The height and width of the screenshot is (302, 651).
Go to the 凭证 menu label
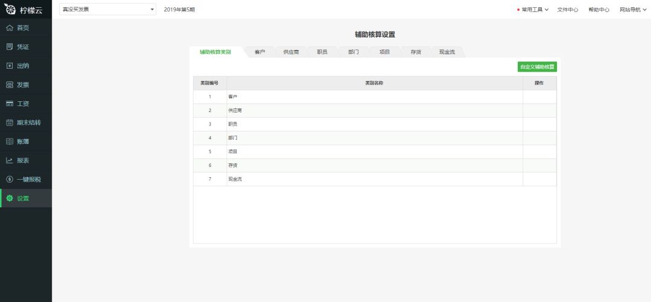23,47
